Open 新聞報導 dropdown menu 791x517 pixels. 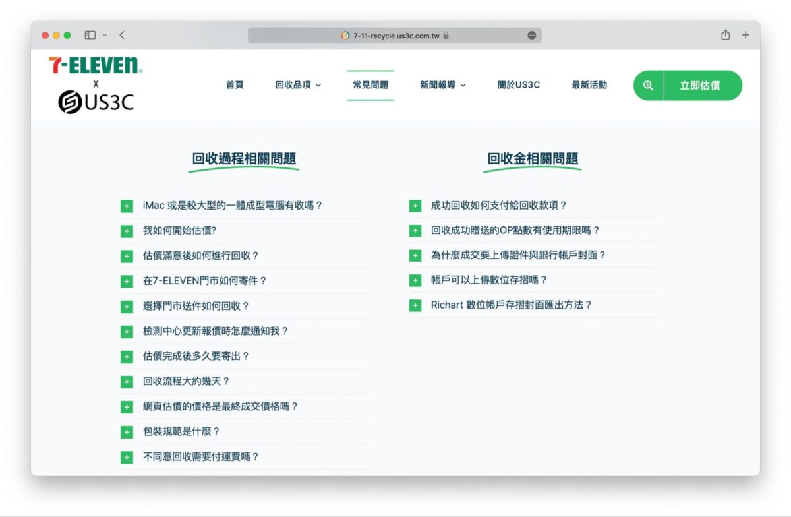point(443,85)
